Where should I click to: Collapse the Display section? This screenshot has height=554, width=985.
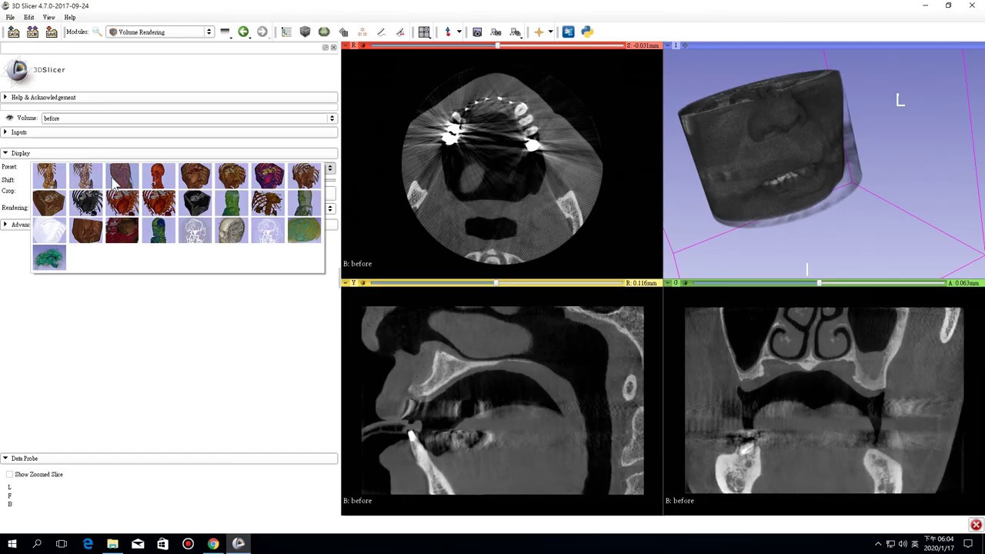pos(169,153)
